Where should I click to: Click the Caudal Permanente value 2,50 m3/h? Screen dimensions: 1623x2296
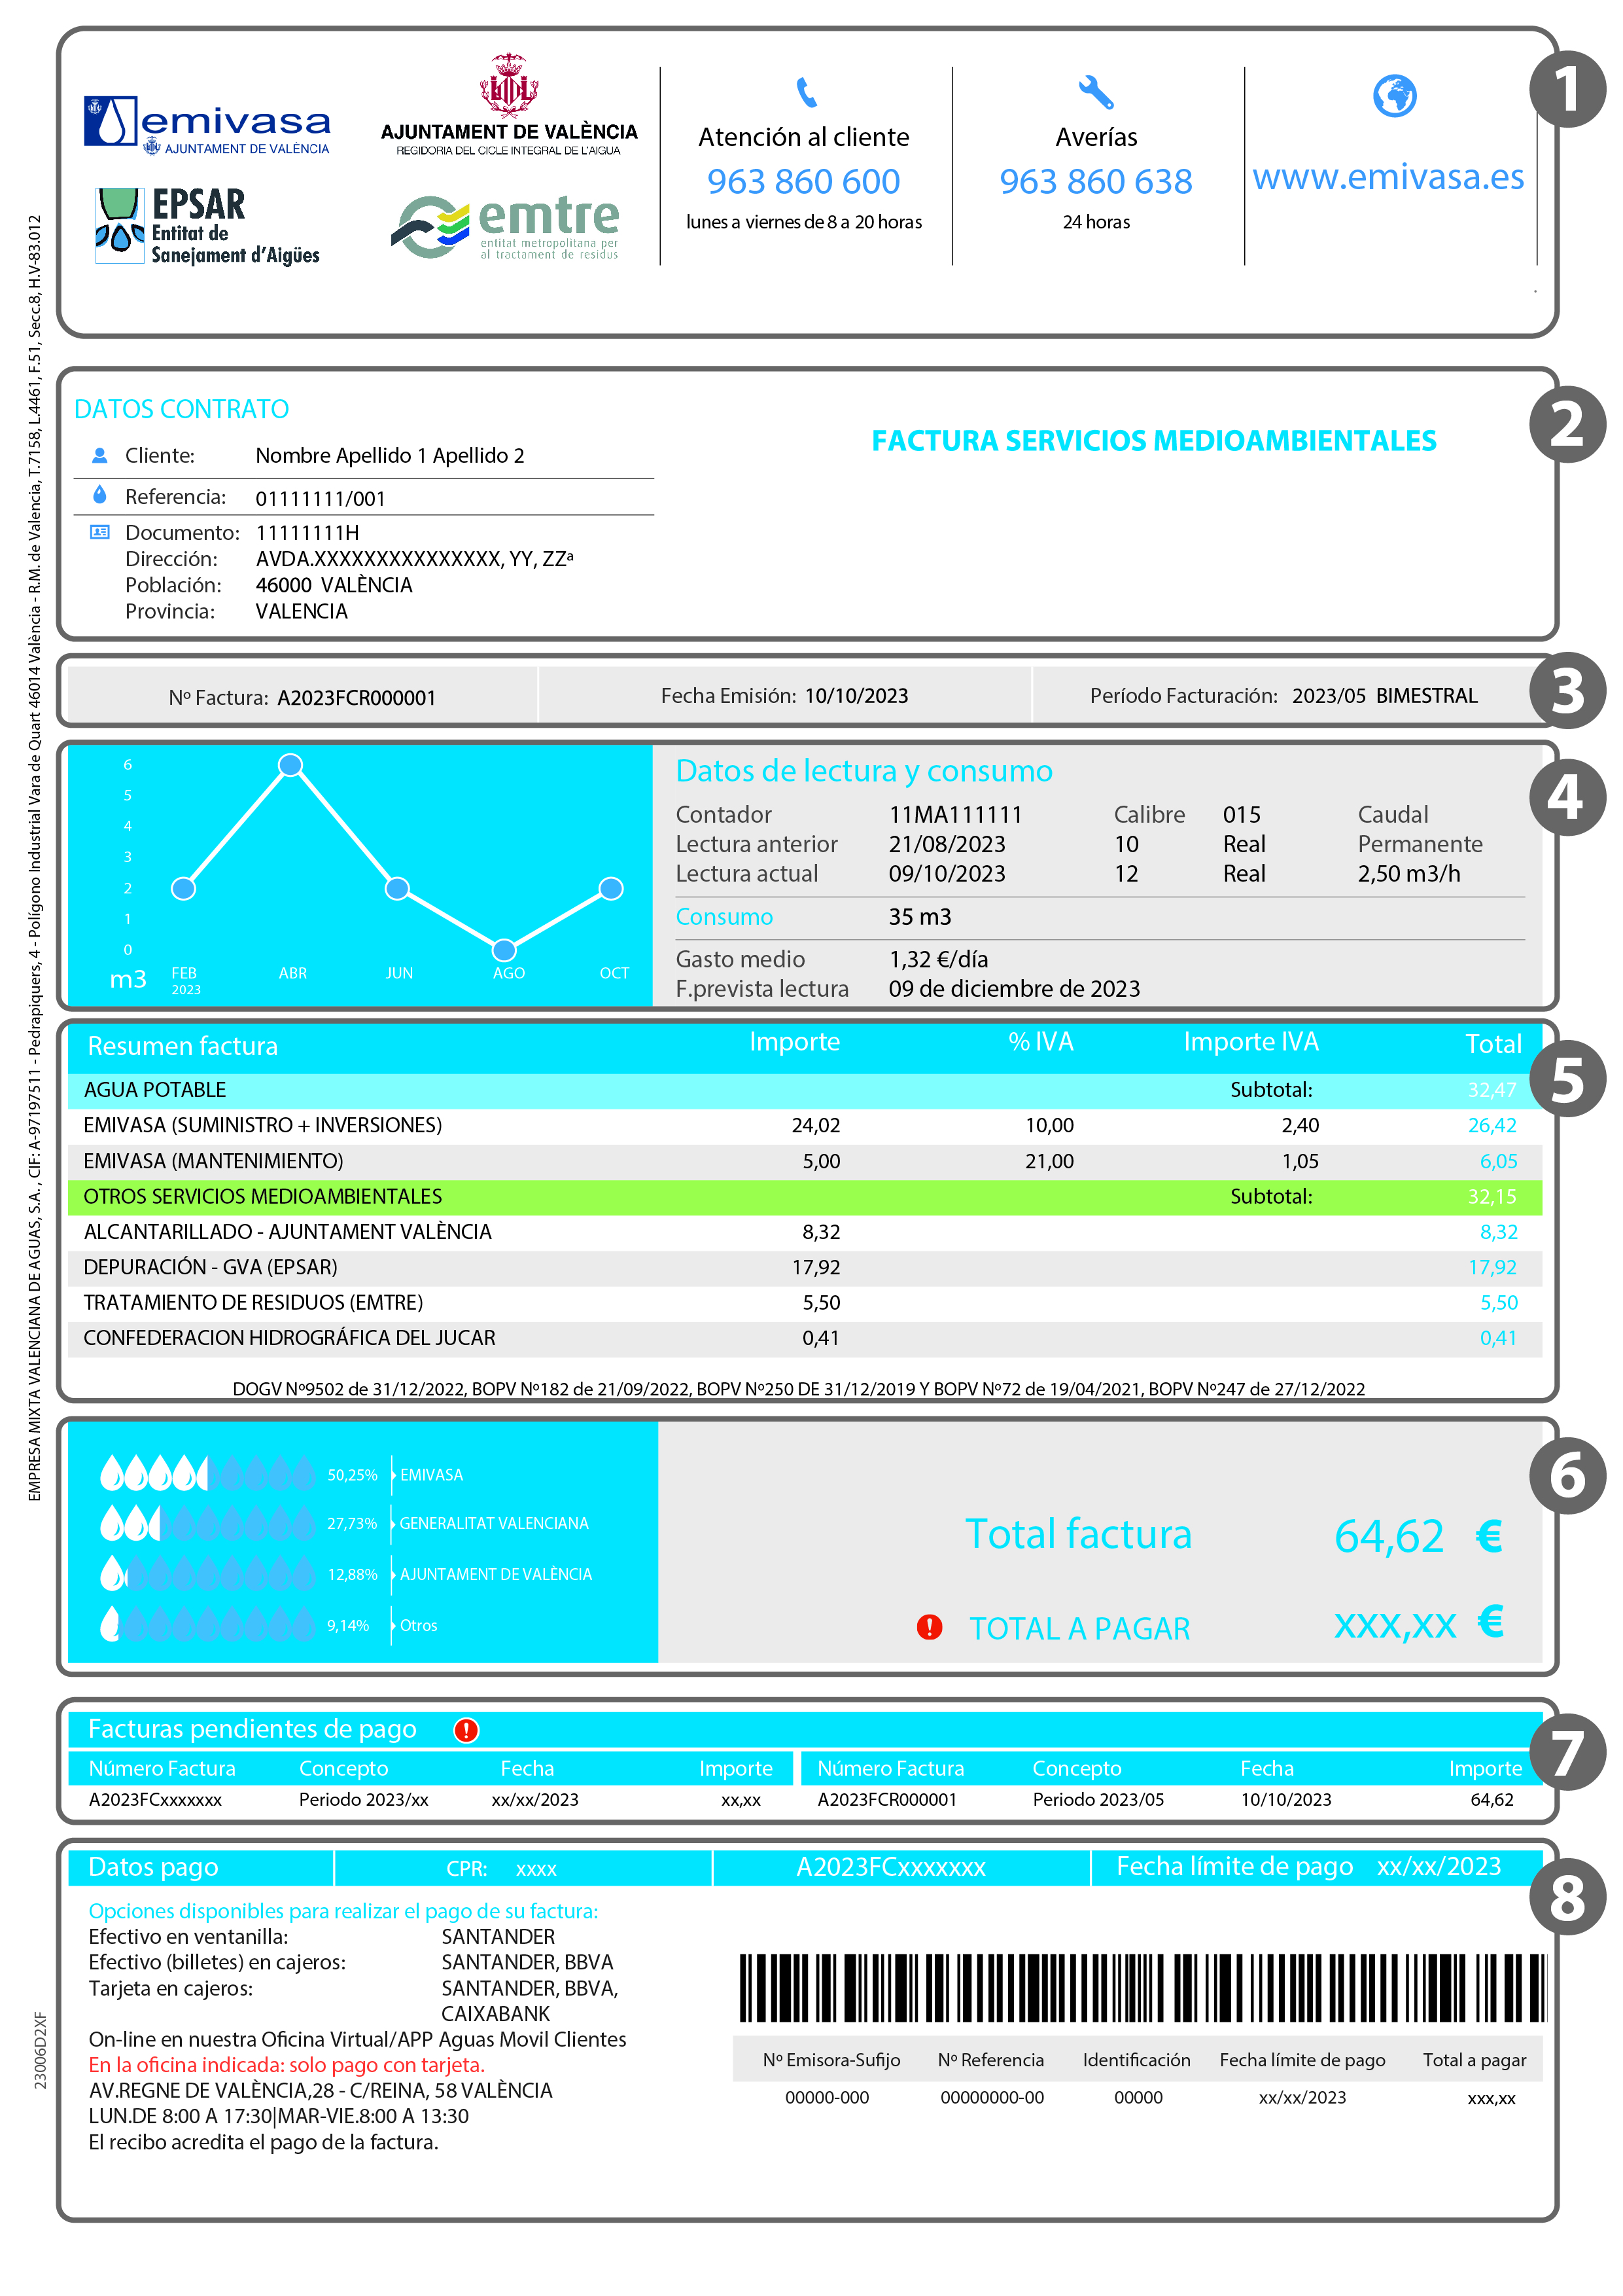click(1408, 874)
